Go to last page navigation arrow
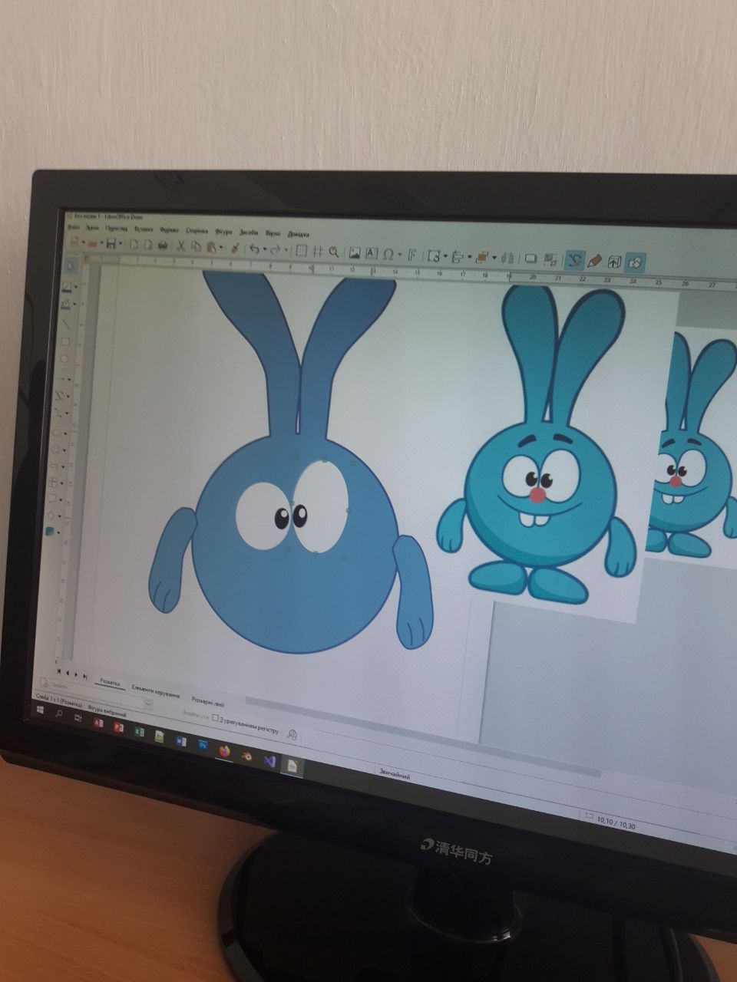Image resolution: width=737 pixels, height=982 pixels. (85, 676)
